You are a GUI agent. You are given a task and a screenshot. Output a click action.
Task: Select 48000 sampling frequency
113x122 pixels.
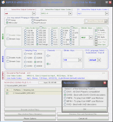[35, 66]
